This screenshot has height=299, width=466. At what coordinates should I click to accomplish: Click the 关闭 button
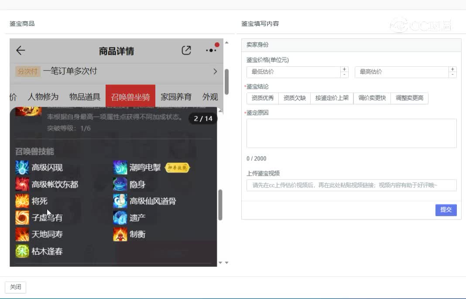15,287
